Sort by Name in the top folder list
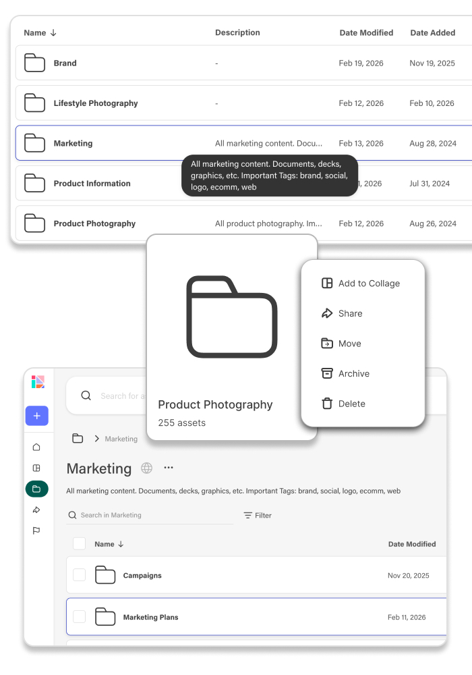 (40, 32)
